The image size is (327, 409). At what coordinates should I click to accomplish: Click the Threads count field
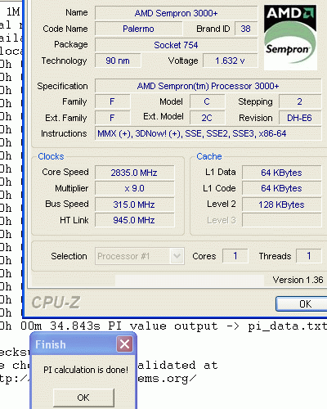(309, 256)
